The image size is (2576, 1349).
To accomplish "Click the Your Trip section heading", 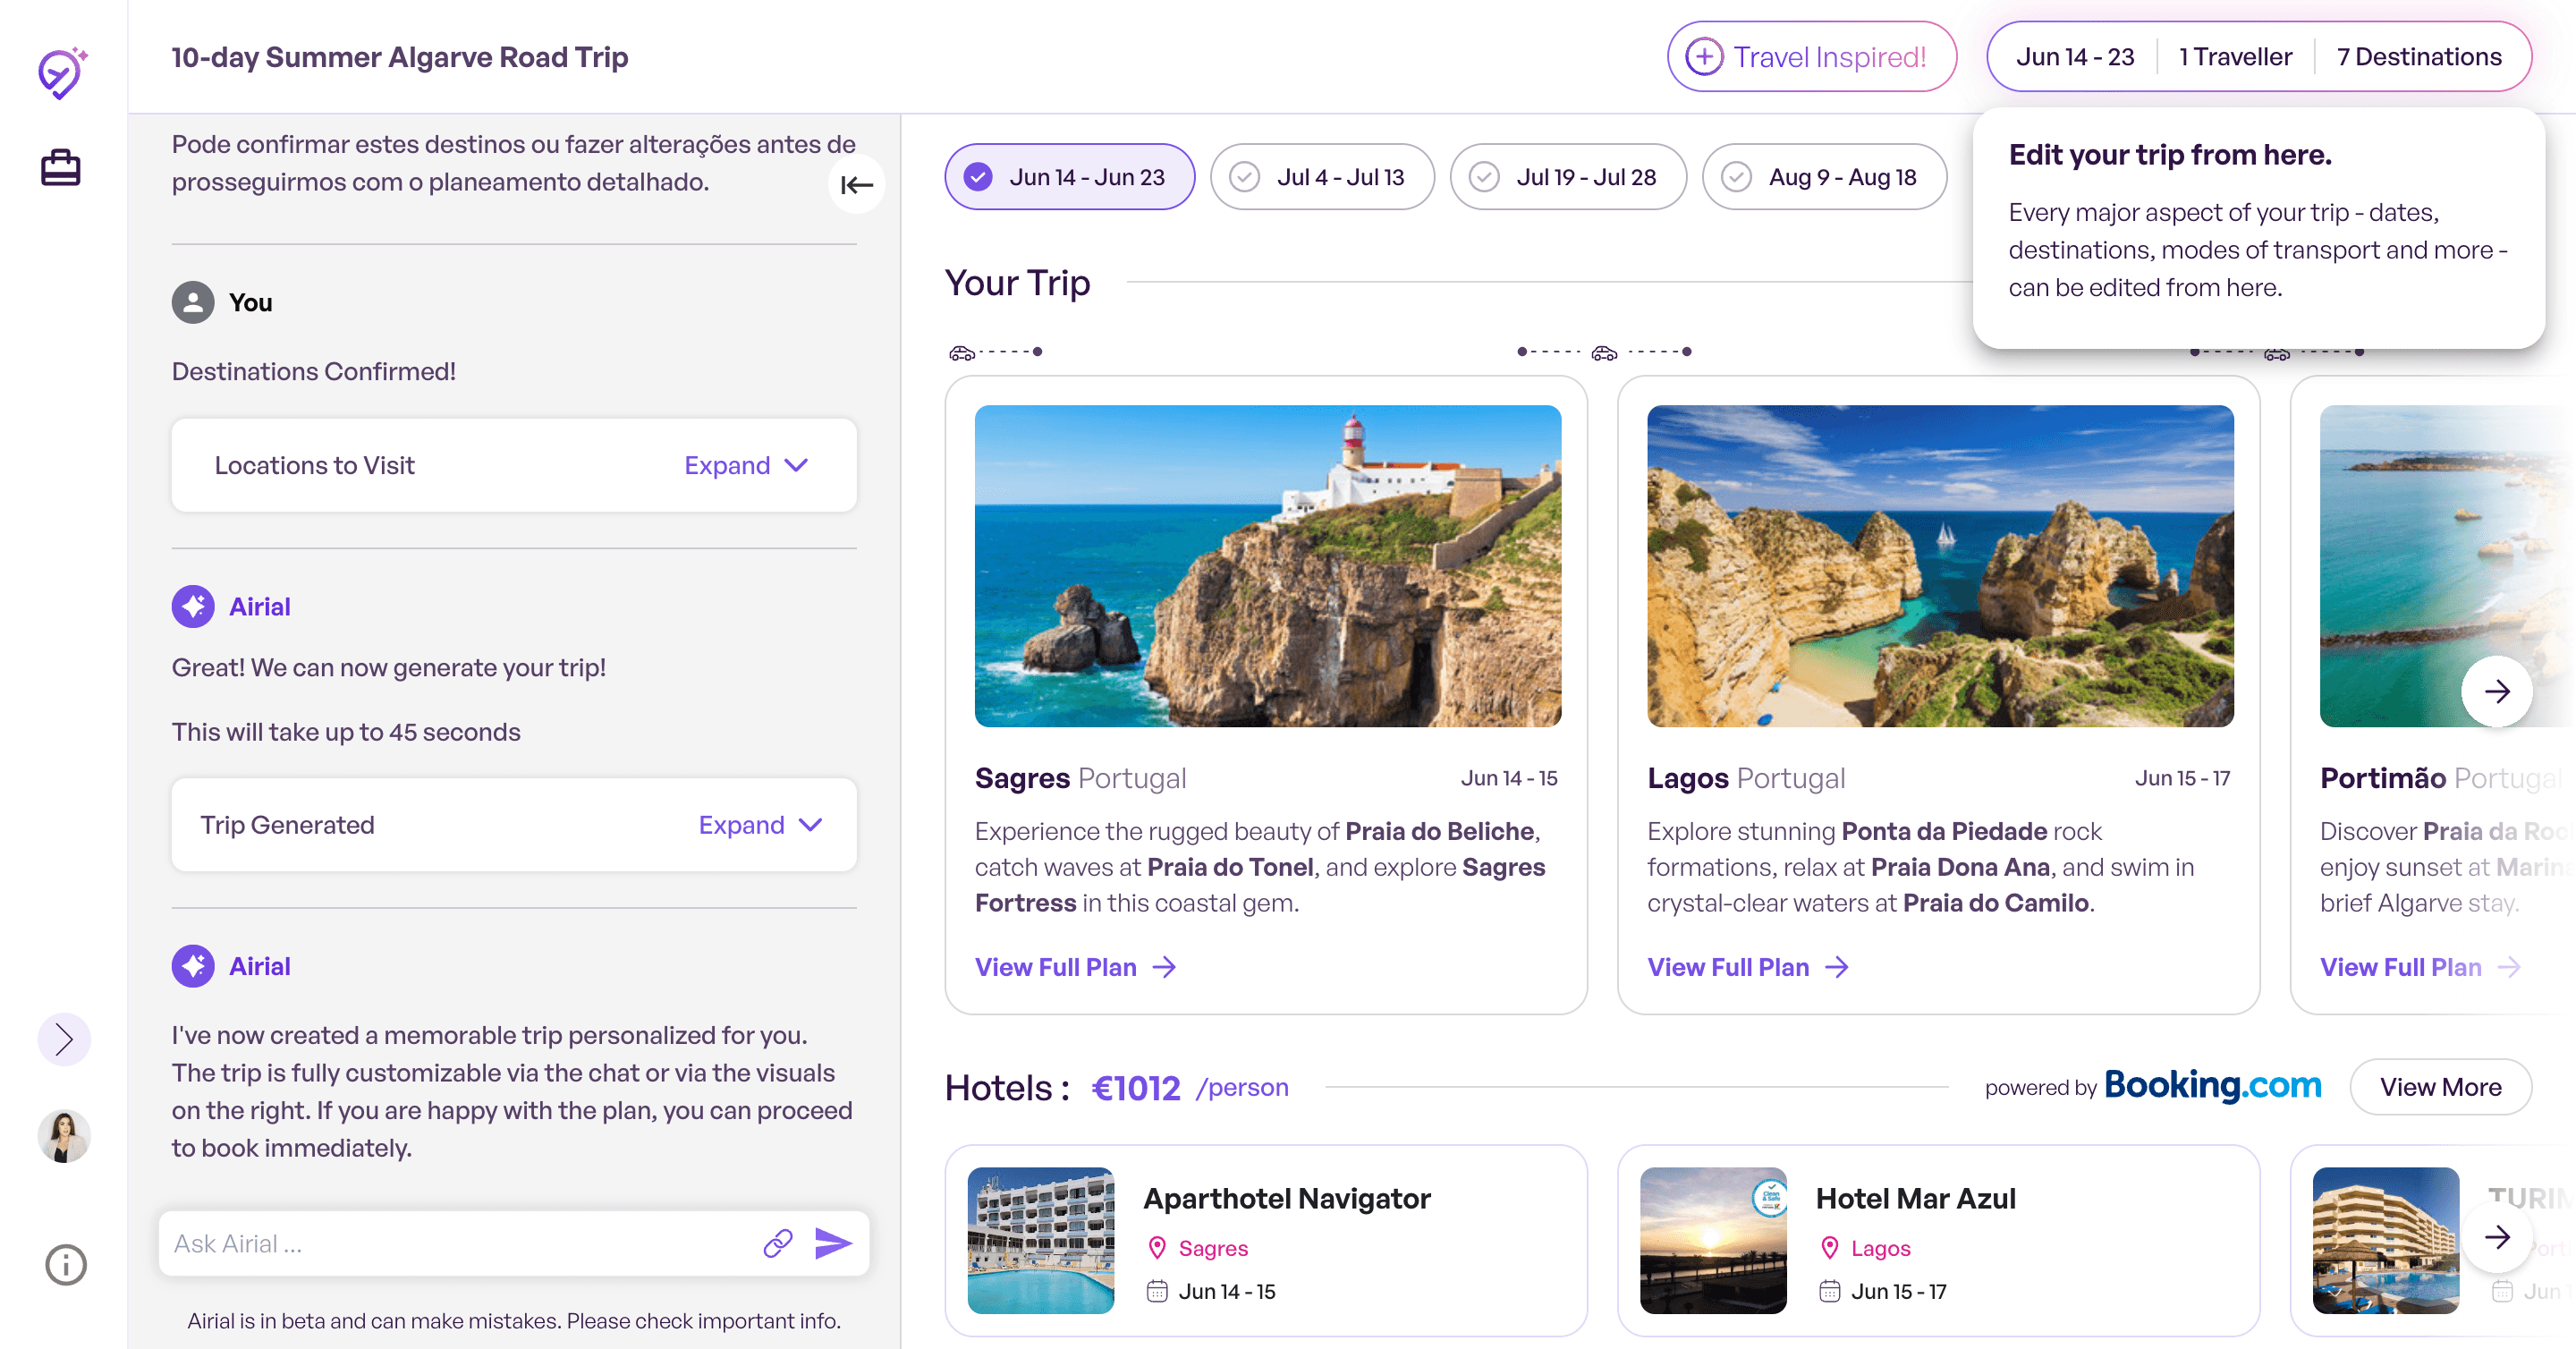I will pos(1017,283).
